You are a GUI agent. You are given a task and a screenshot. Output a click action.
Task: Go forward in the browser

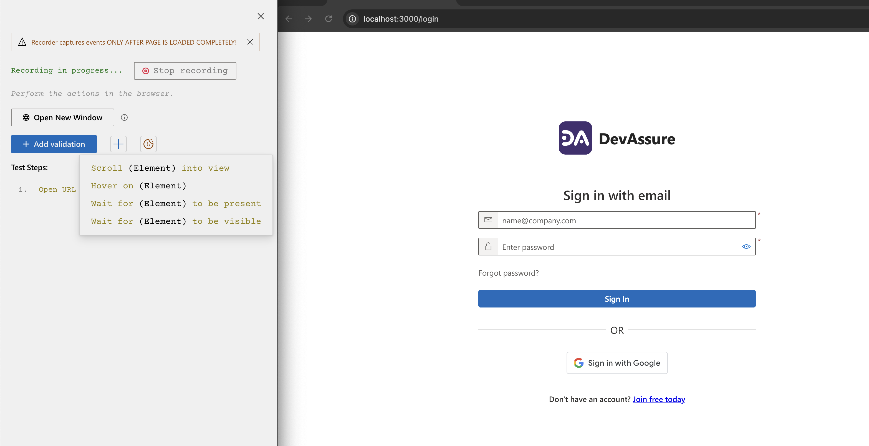point(308,19)
